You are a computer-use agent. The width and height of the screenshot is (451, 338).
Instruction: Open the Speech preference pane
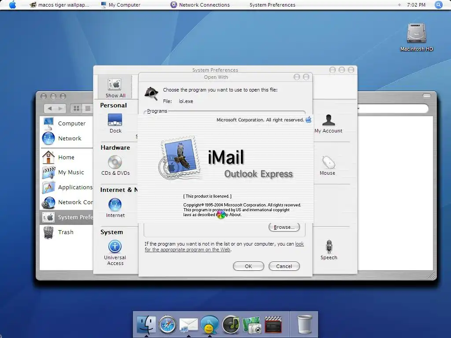pyautogui.click(x=329, y=250)
